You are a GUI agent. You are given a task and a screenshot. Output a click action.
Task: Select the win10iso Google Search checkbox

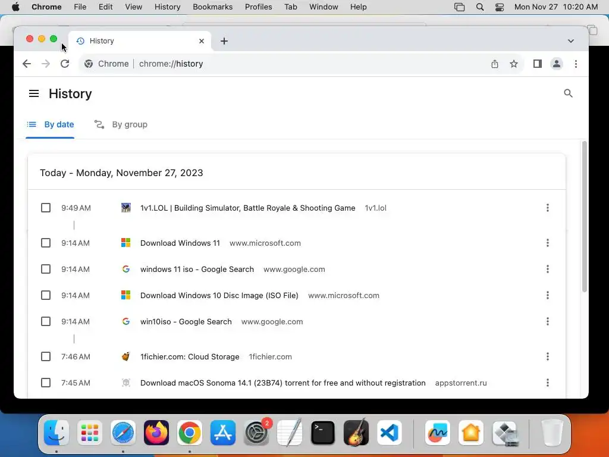tap(46, 321)
